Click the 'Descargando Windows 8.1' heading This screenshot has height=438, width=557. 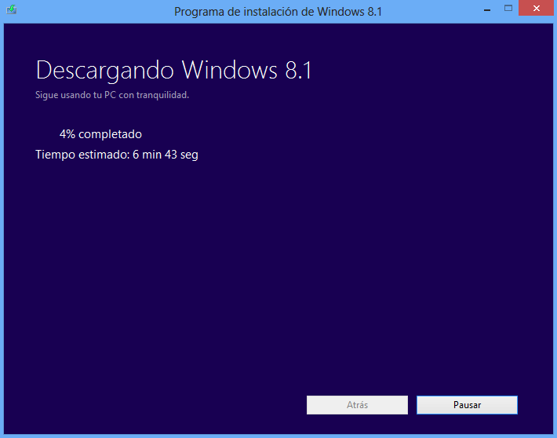coord(173,70)
